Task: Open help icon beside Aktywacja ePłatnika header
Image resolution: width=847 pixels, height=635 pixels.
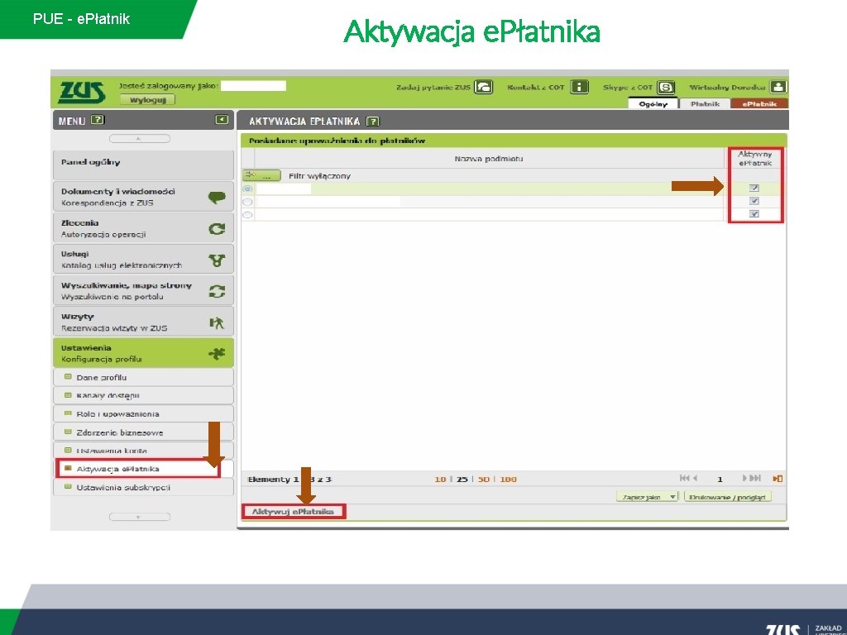Action: point(373,121)
